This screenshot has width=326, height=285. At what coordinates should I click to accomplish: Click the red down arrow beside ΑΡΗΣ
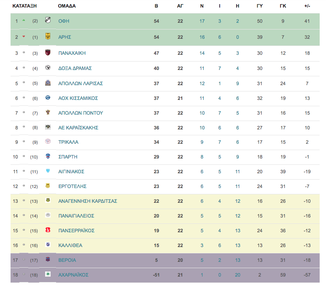point(24,36)
